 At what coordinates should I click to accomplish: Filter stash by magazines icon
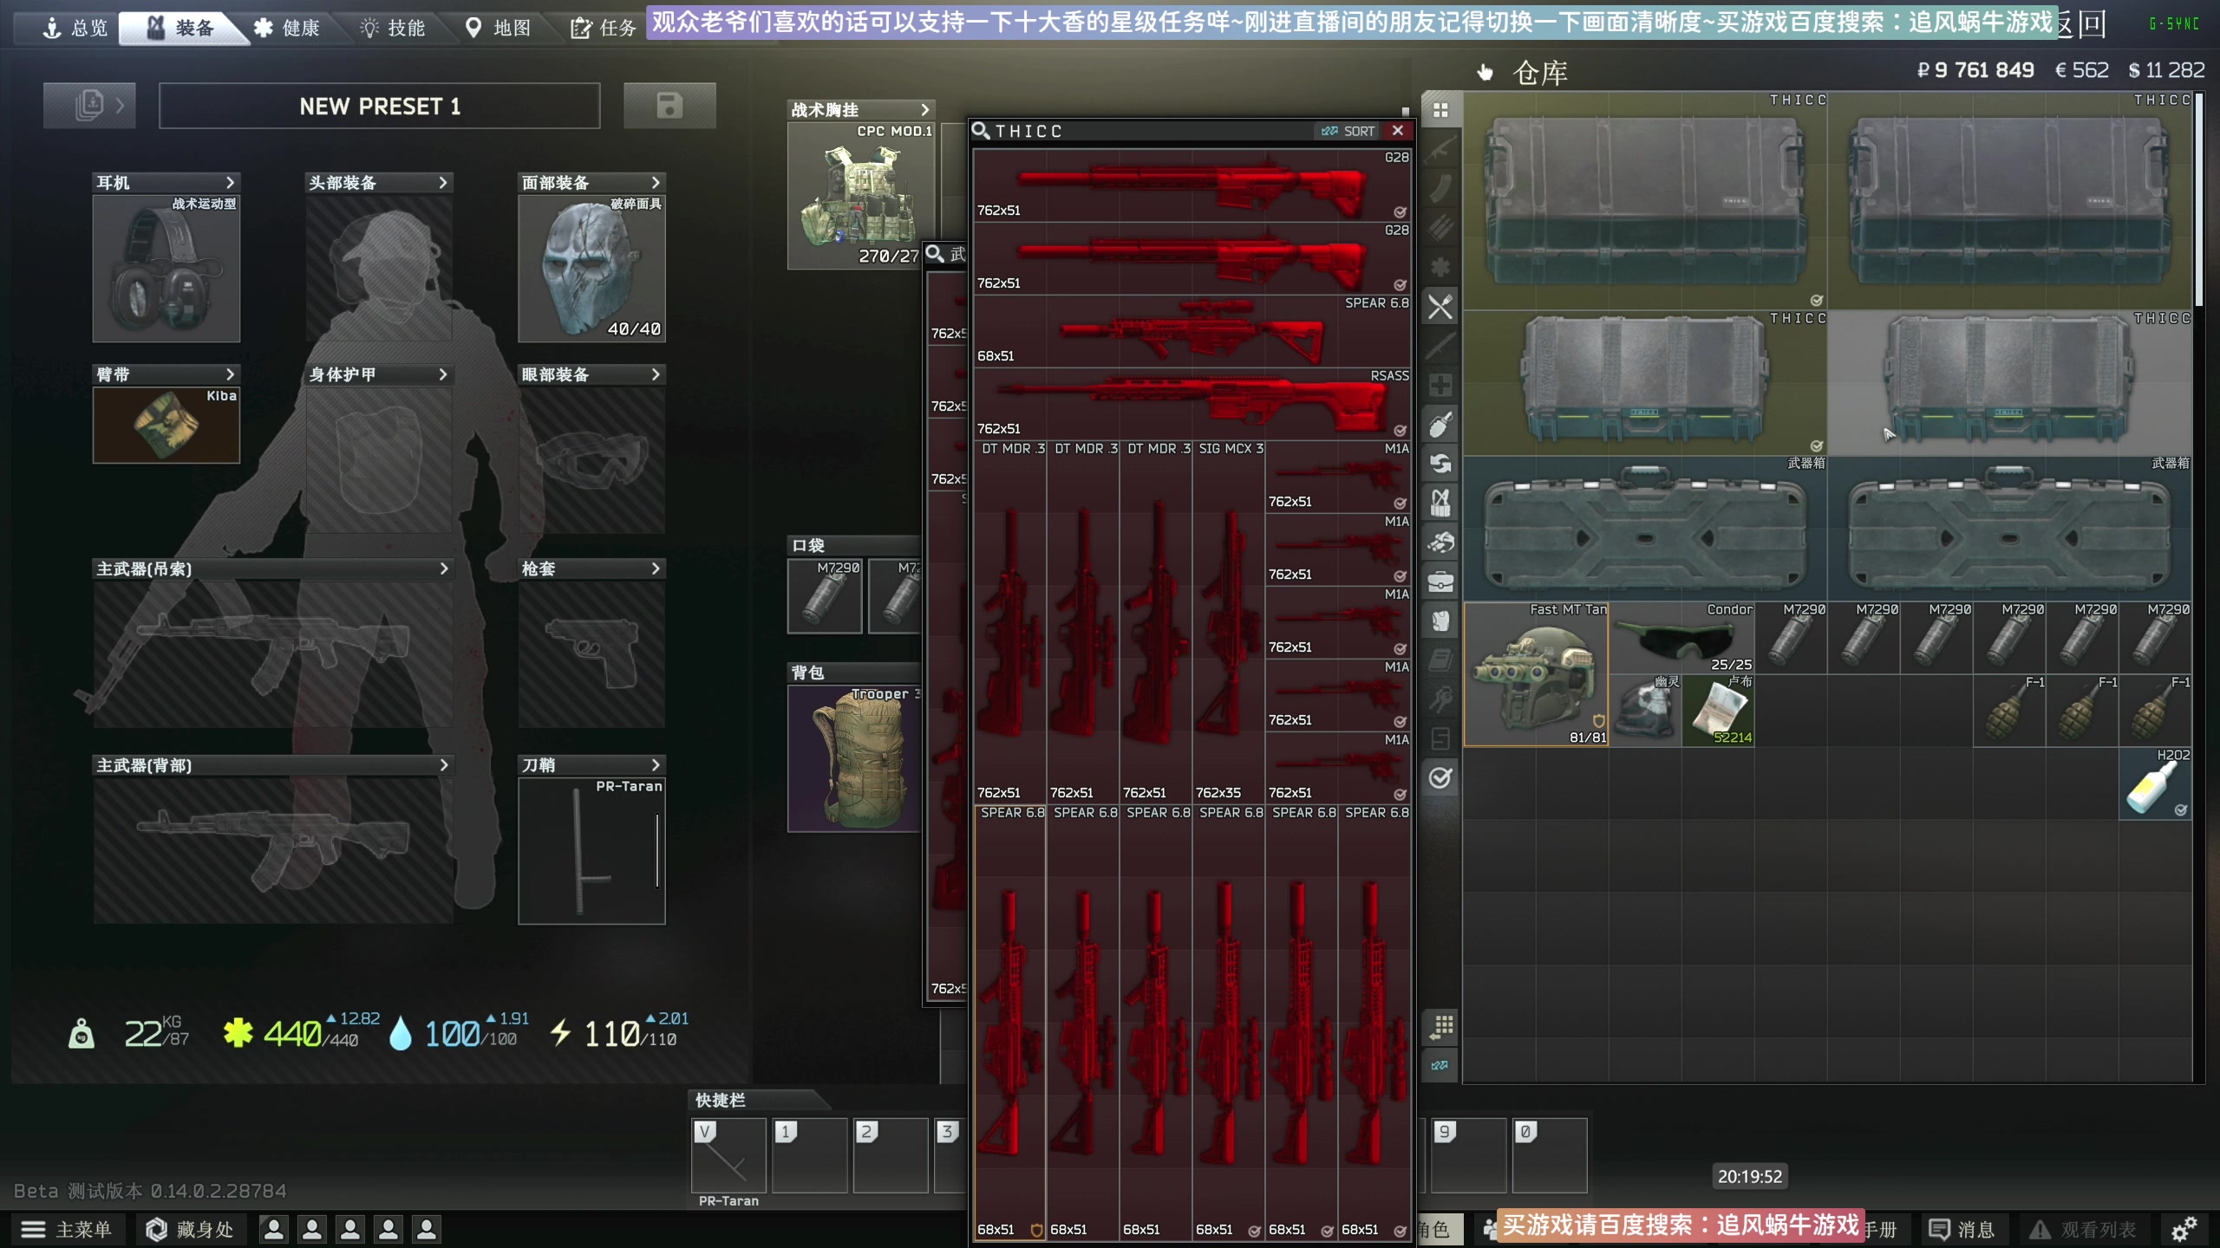point(1440,188)
